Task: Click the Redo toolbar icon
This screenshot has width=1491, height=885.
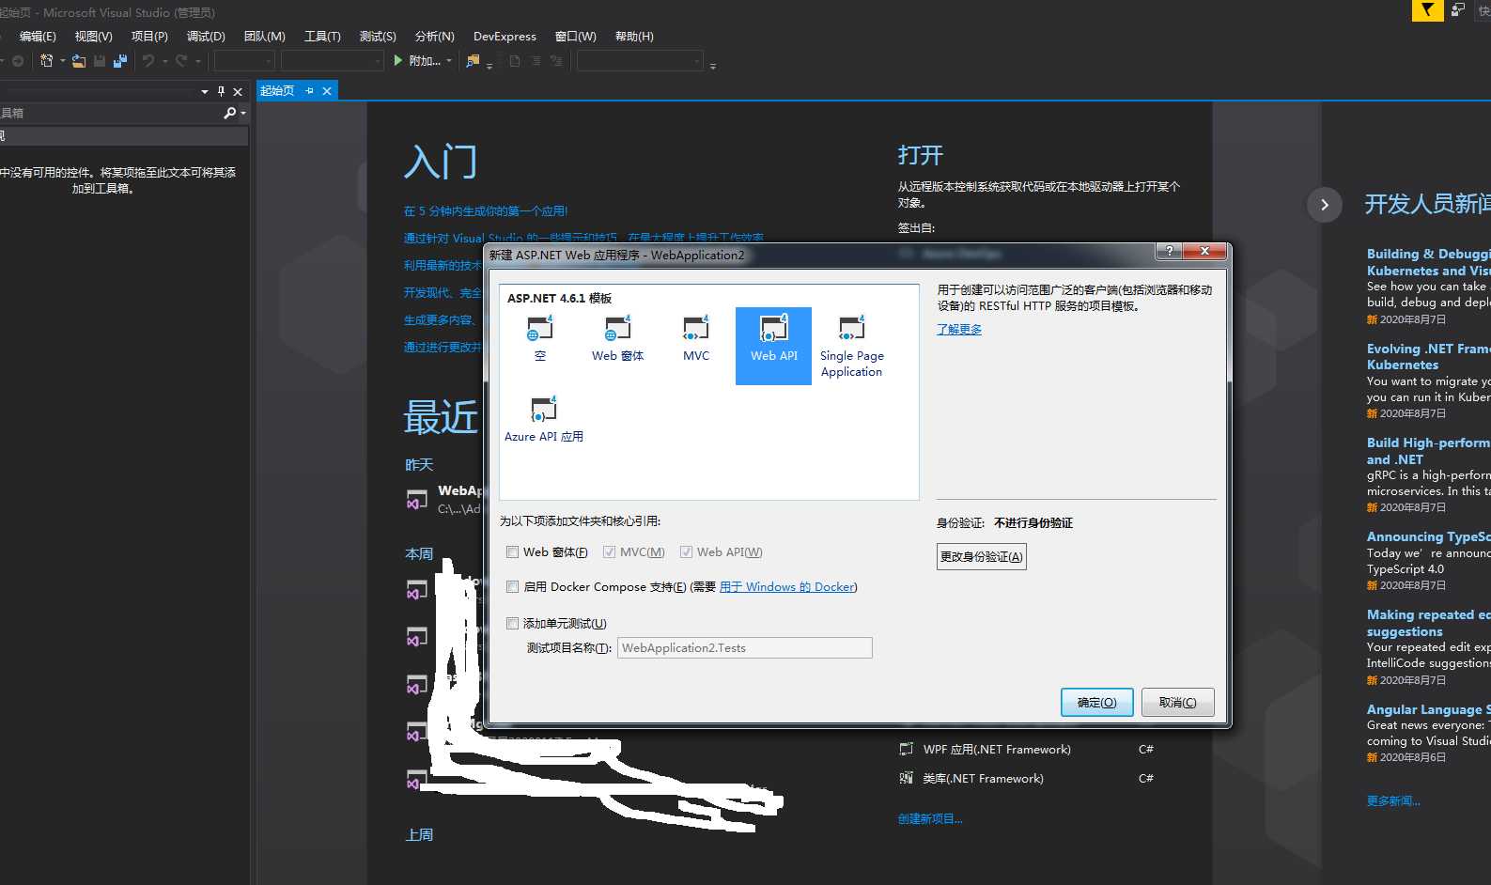Action: [181, 61]
